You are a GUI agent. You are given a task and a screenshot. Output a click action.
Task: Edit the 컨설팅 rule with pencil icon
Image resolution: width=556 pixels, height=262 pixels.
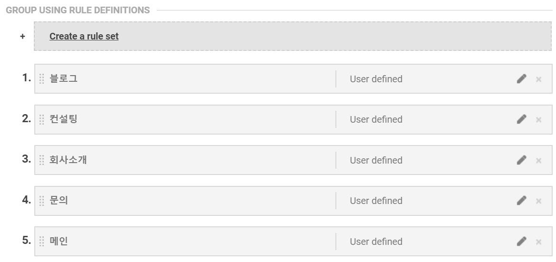[x=522, y=119]
